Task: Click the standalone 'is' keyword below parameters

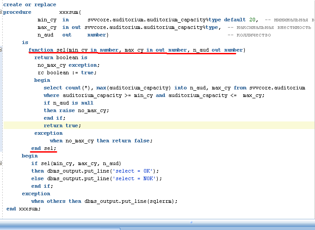Action: coord(25,42)
